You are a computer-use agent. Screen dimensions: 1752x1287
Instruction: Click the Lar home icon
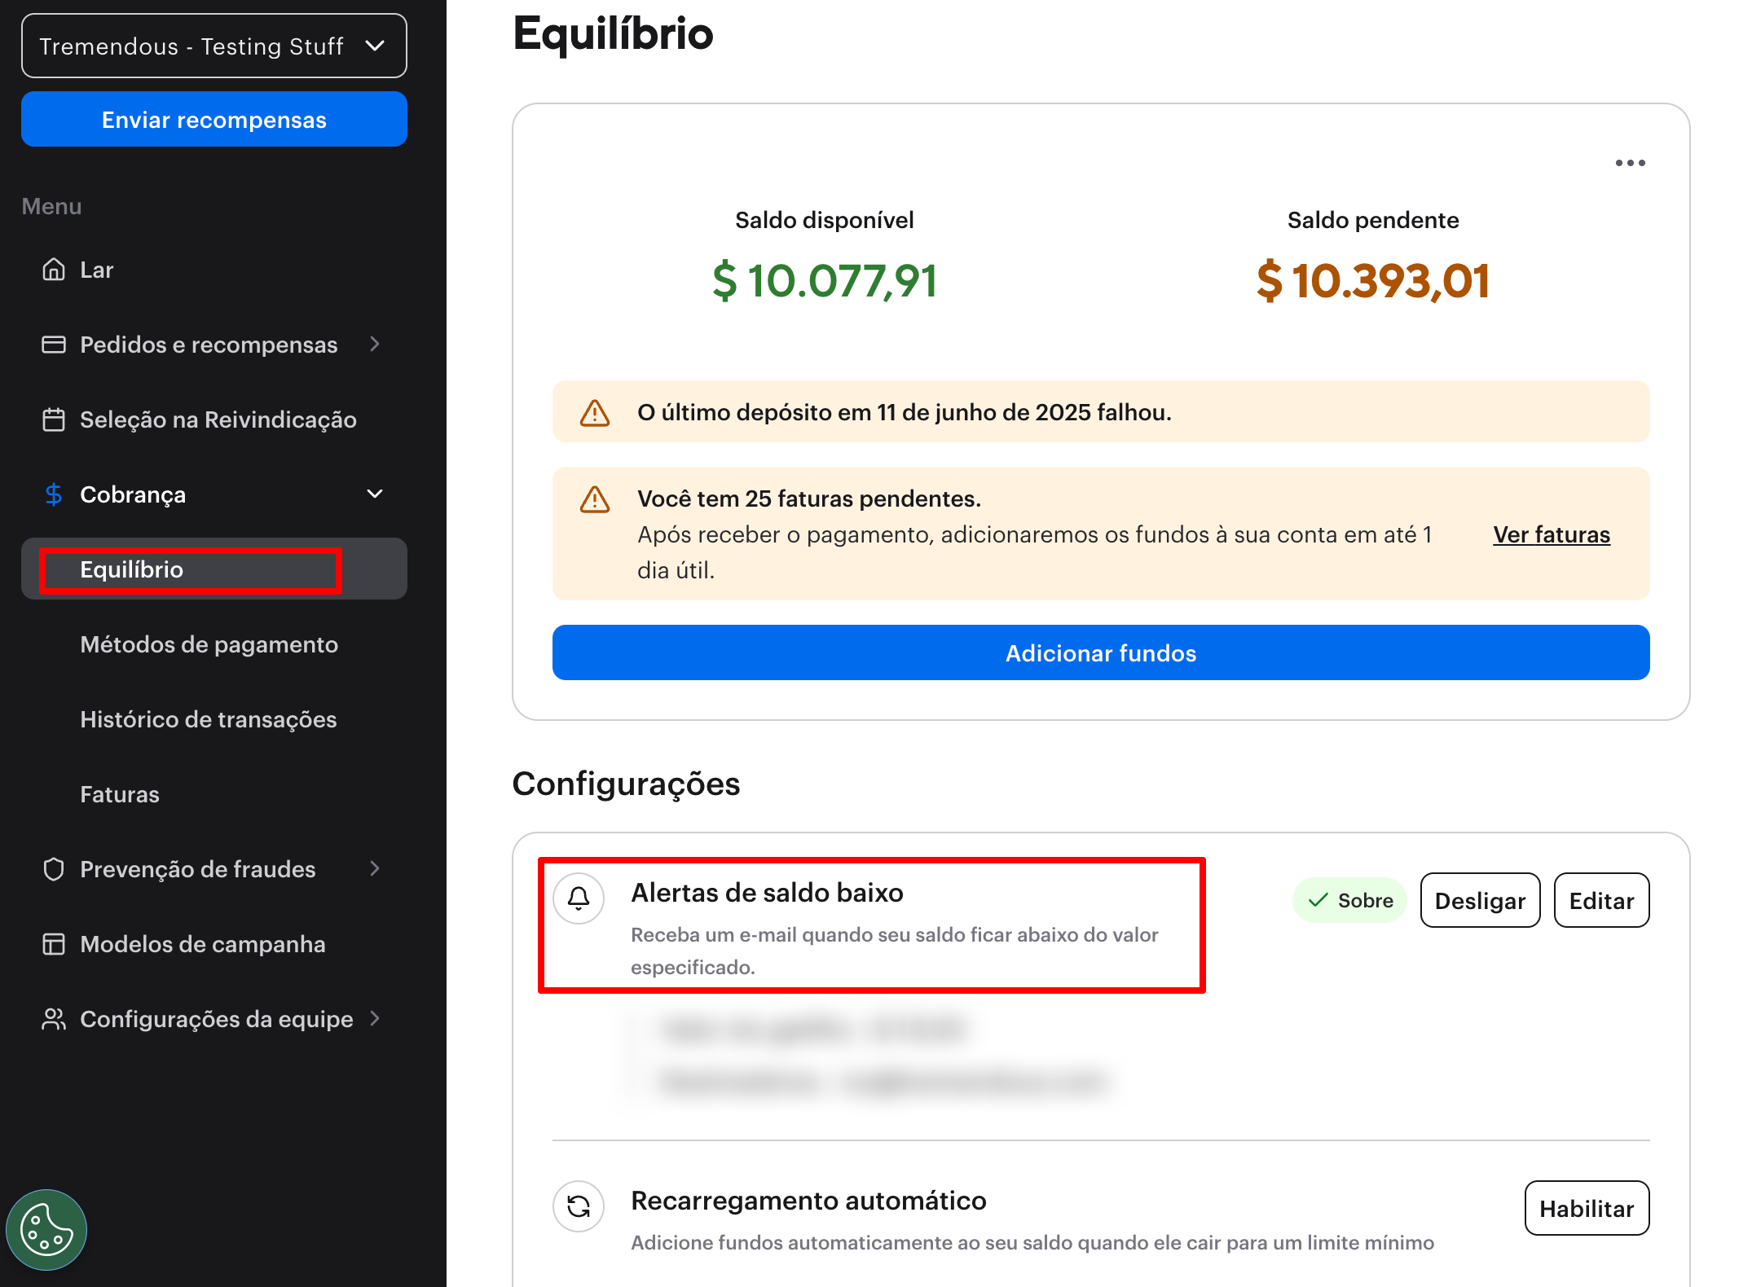pyautogui.click(x=54, y=270)
